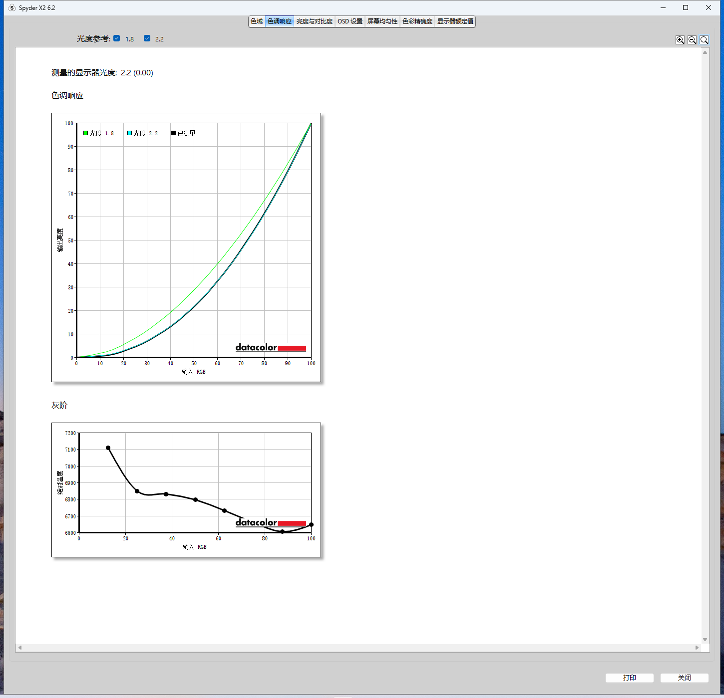Go to the 屏幕均匀性 tab
The image size is (724, 698).
click(x=382, y=21)
